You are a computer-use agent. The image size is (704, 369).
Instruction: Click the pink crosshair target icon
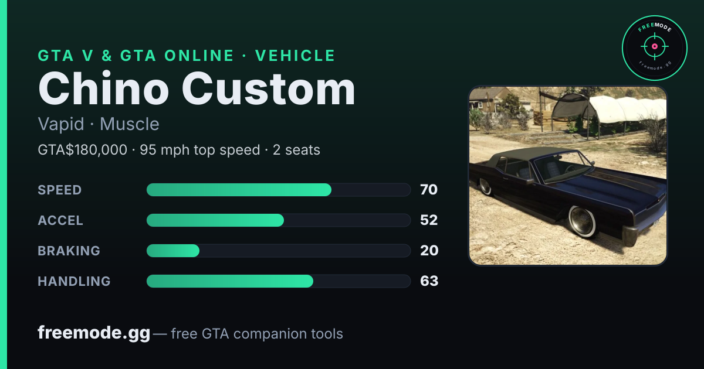coord(654,46)
